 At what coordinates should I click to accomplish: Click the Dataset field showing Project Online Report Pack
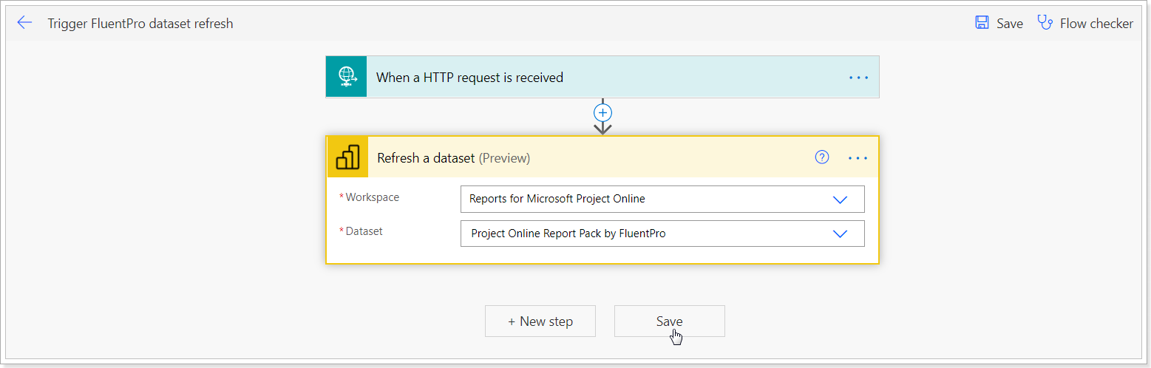662,234
